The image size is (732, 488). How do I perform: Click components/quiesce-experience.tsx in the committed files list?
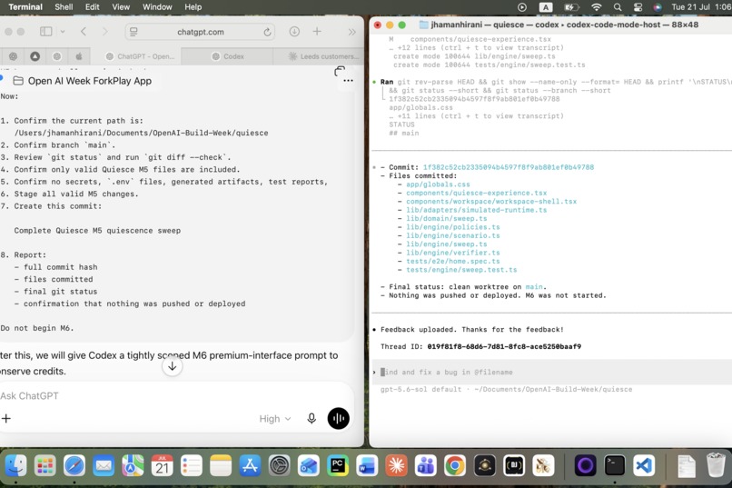476,193
